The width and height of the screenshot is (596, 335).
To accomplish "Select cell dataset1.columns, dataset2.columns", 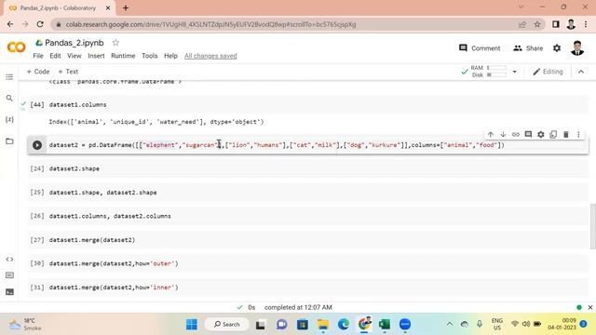I will click(308, 216).
